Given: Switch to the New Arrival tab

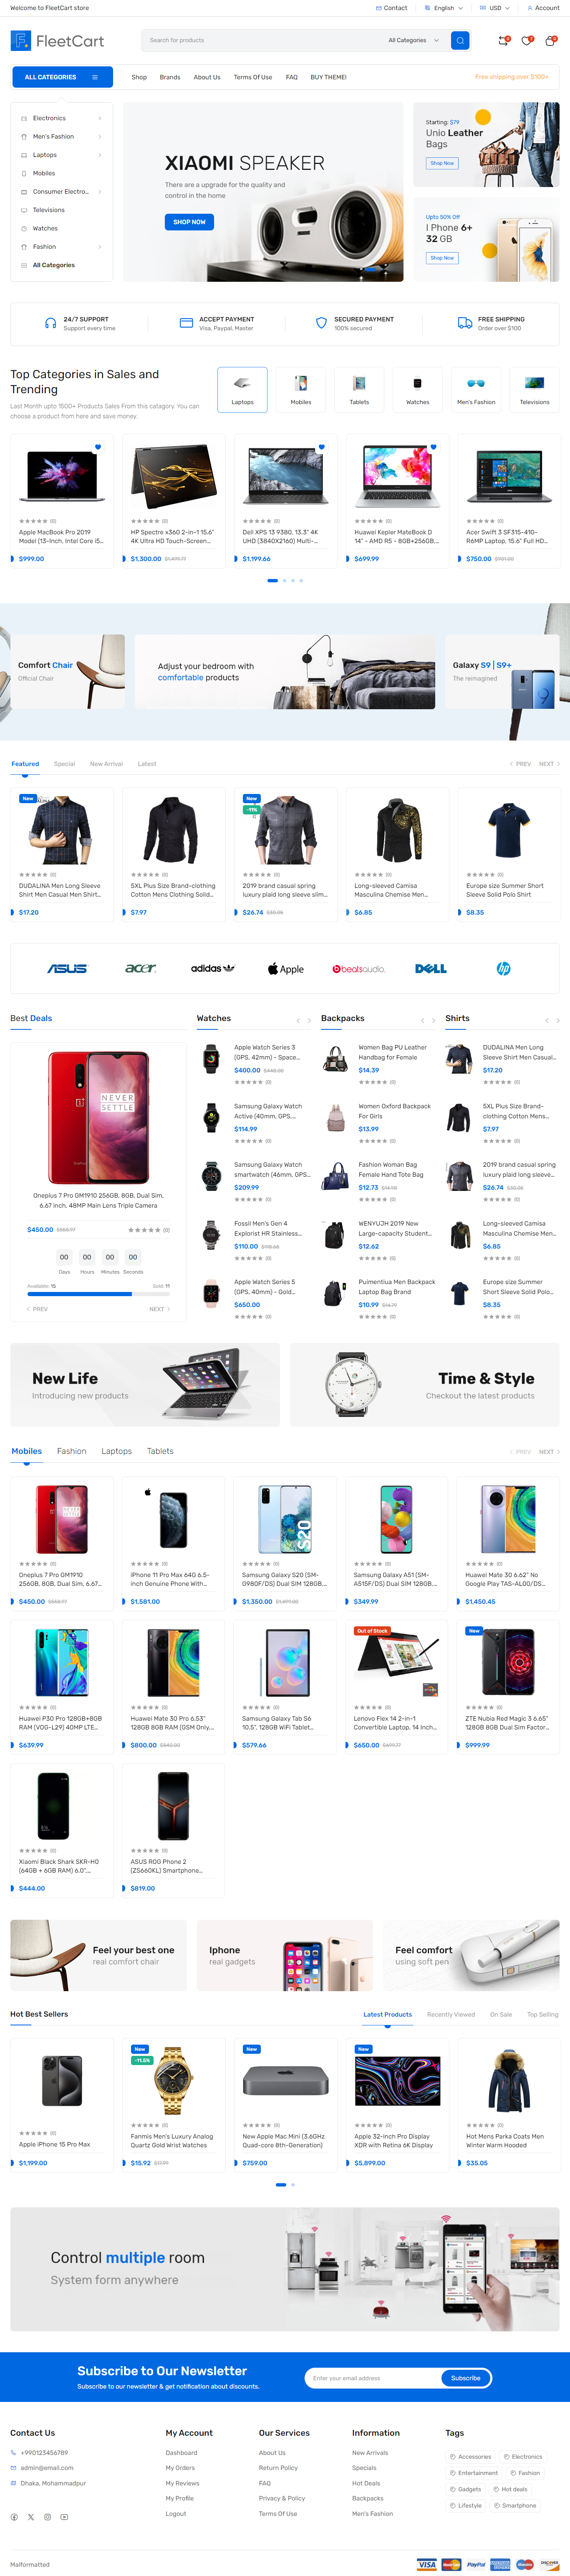Looking at the screenshot, I should 106,764.
